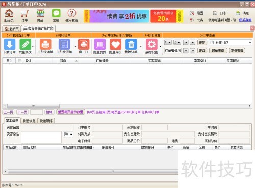Screen dimensions: 255x188
Task: Sort by the 网店 column header
Action: click(63, 61)
